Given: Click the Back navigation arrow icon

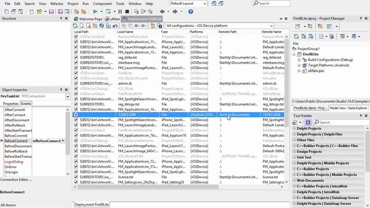Looking at the screenshot, I should coord(162,12).
